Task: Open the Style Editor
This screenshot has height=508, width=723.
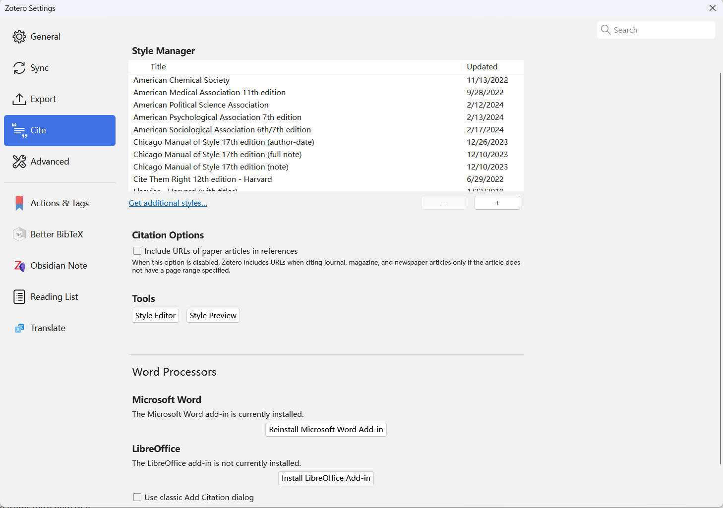Action: tap(155, 316)
